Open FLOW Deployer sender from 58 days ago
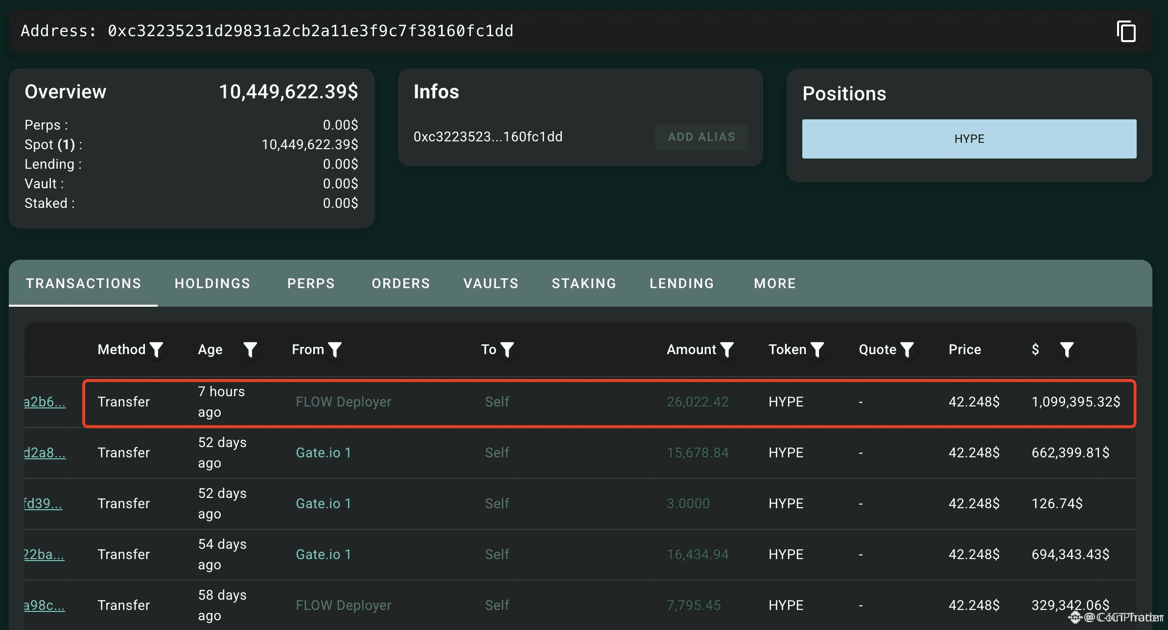 [x=344, y=606]
